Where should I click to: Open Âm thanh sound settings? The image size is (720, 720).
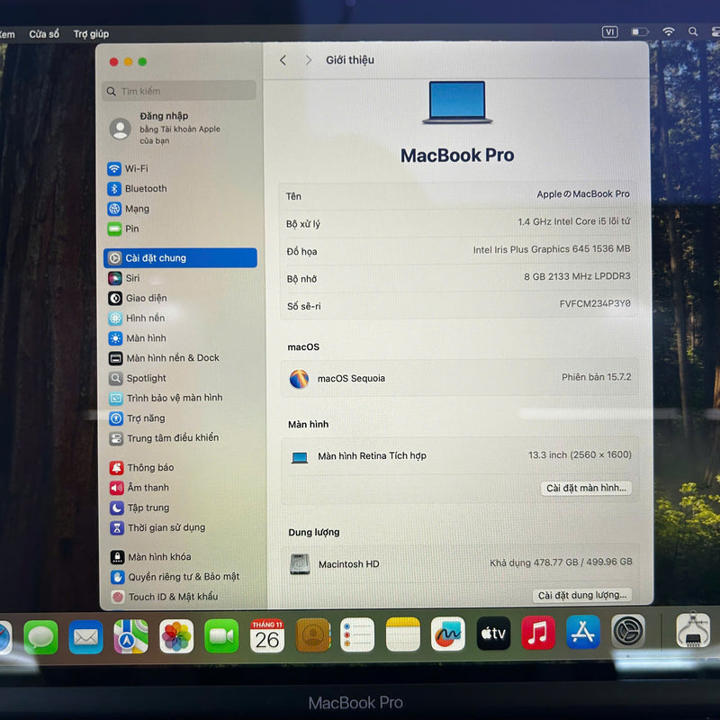click(x=148, y=488)
